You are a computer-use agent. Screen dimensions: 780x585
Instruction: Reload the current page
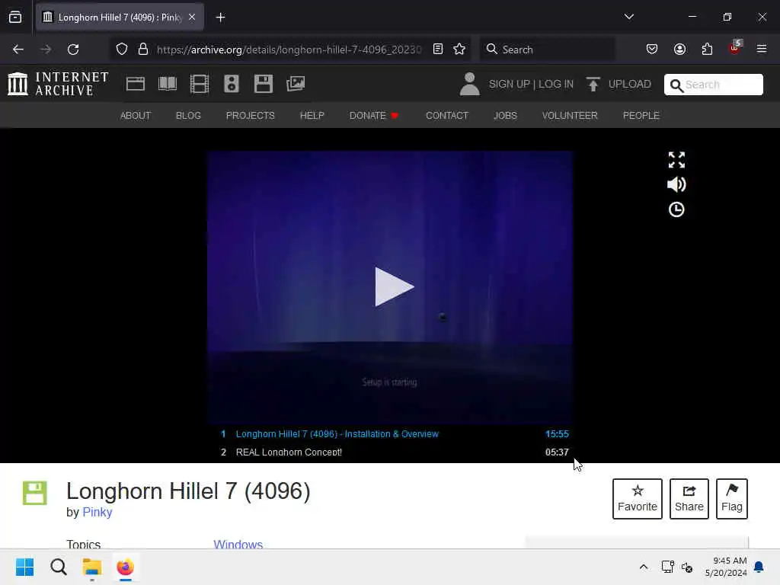point(73,50)
